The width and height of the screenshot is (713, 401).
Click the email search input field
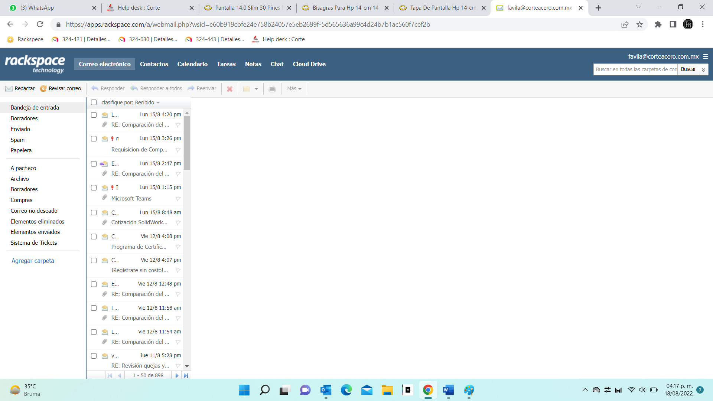[635, 69]
